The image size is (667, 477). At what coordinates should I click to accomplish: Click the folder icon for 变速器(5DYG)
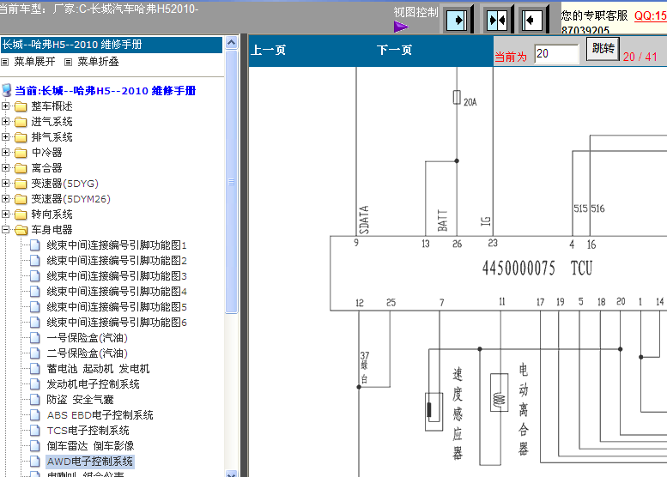pos(21,184)
